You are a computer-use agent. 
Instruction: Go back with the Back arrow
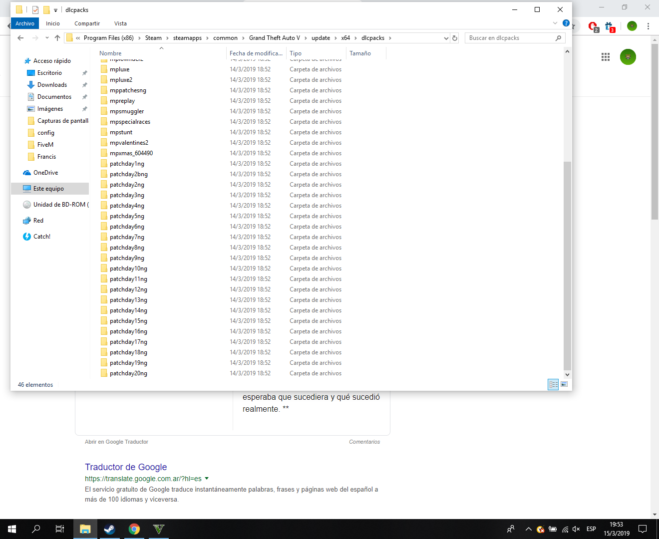(x=20, y=38)
